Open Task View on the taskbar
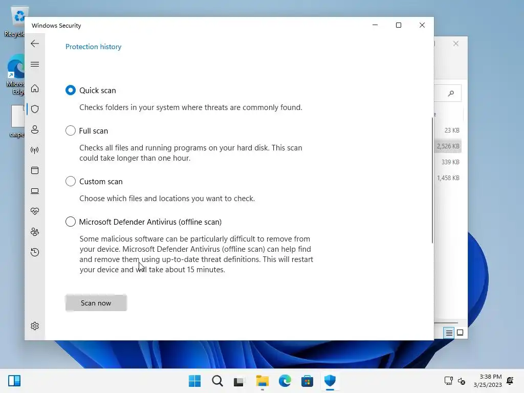 point(239,381)
